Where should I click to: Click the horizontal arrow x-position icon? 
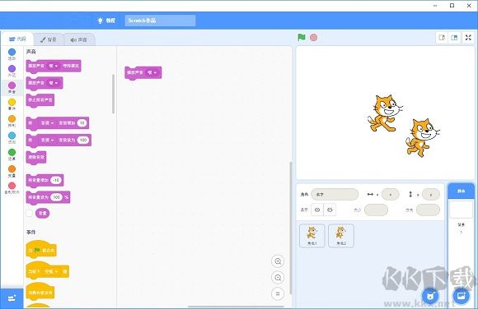tap(370, 194)
